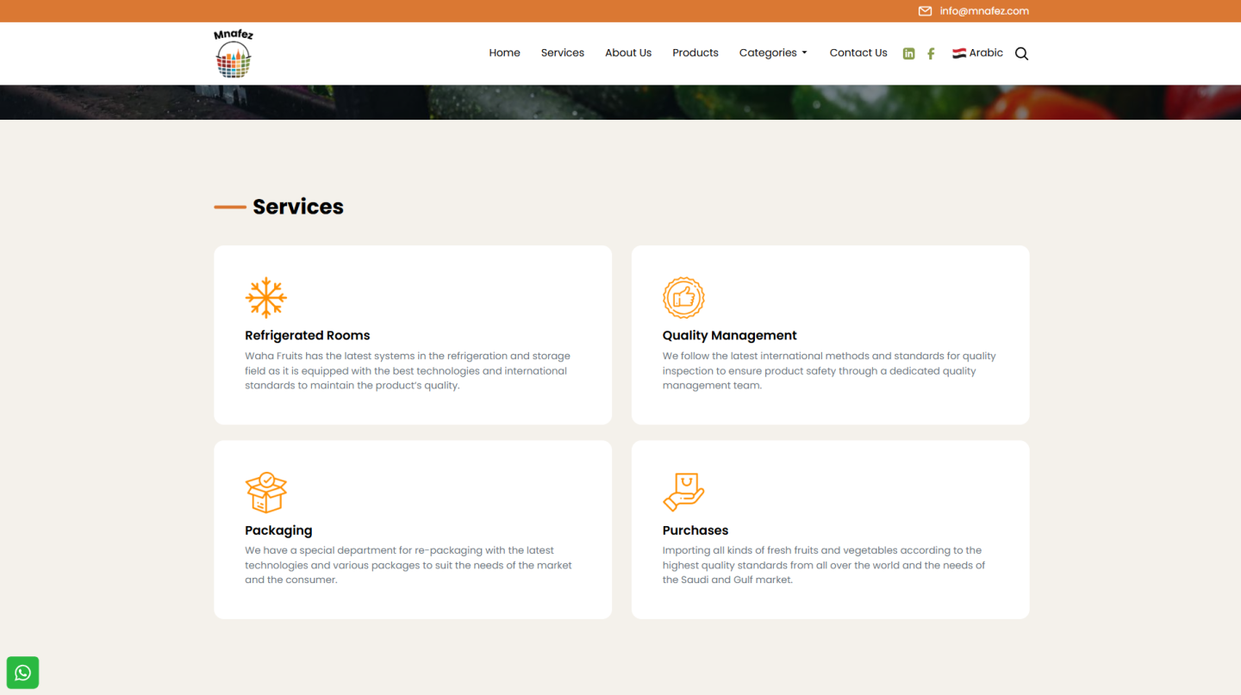Click the top banner vegetable image
This screenshot has width=1241, height=695.
[x=620, y=102]
